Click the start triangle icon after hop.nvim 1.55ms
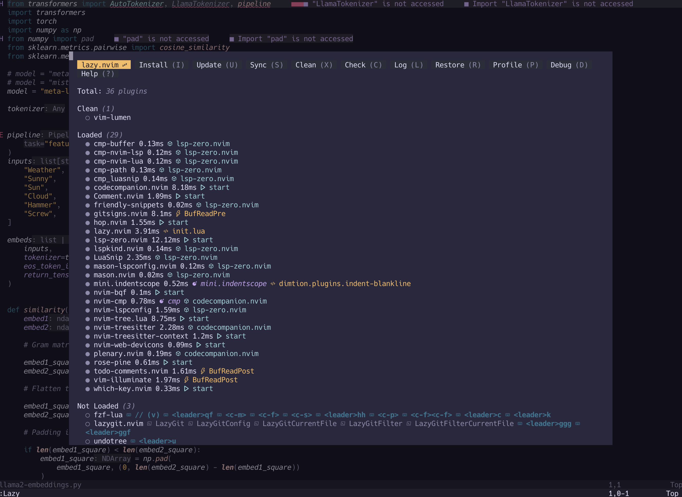This screenshot has width=682, height=497. point(162,222)
